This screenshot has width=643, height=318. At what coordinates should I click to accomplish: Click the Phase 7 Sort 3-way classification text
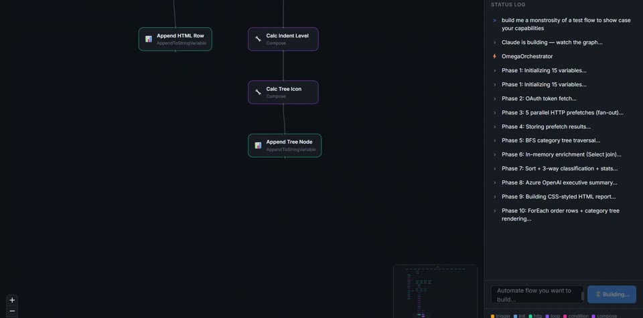[x=559, y=168]
